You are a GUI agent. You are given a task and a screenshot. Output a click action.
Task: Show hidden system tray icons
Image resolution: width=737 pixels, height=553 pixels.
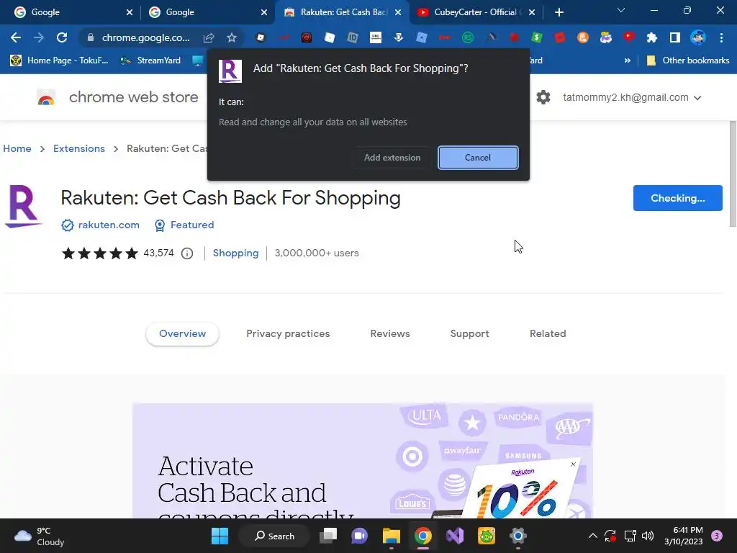(x=593, y=536)
